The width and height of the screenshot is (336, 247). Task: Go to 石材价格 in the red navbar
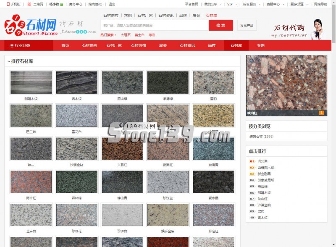coord(138,45)
